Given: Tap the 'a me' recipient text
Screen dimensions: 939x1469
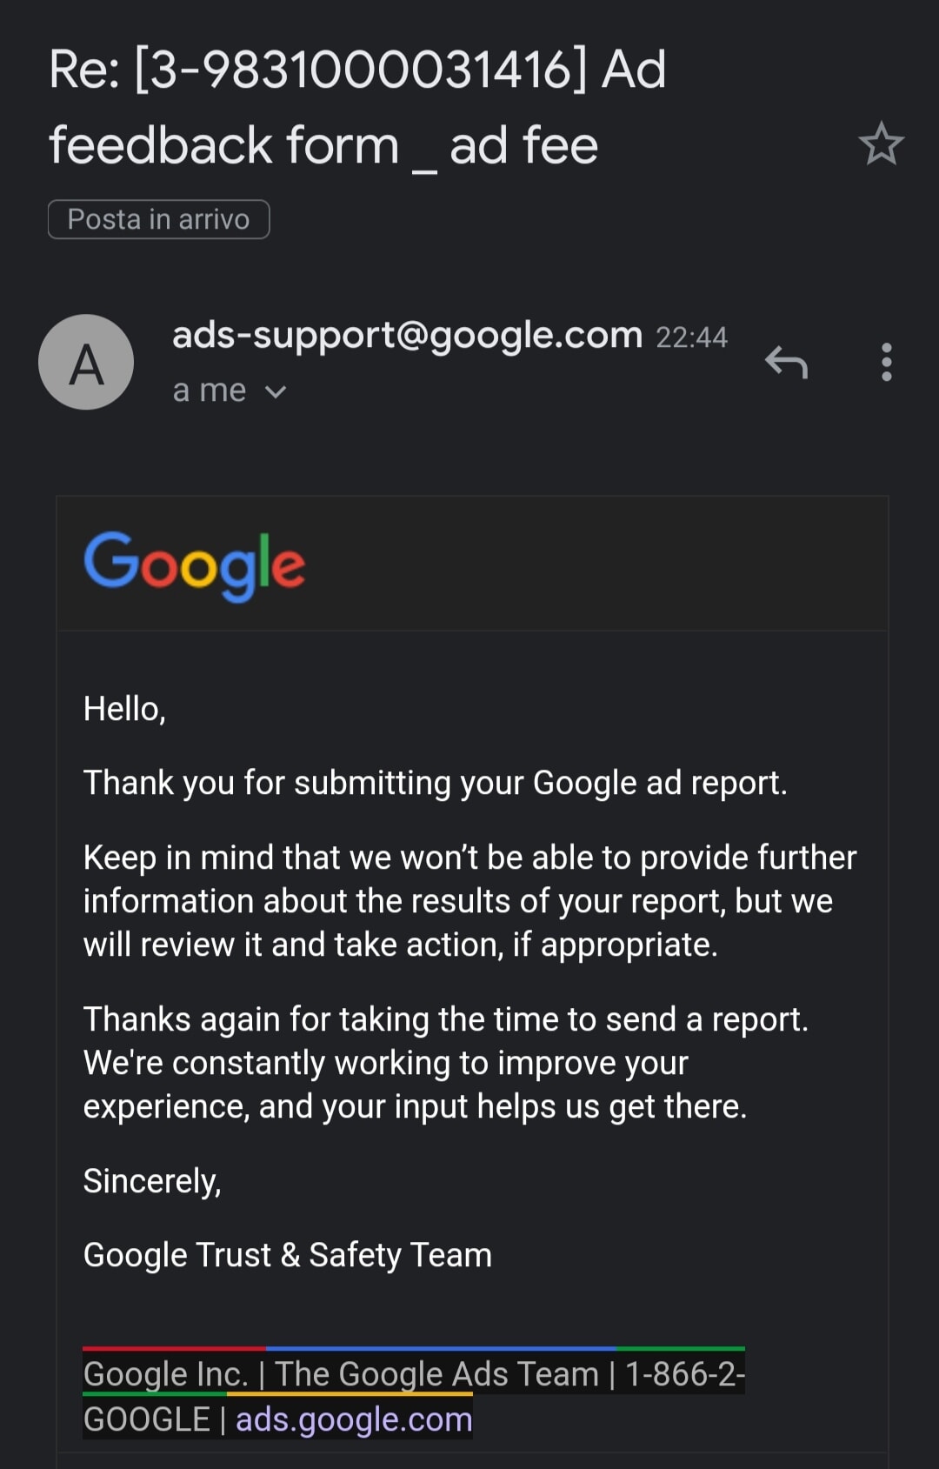Looking at the screenshot, I should [x=209, y=391].
